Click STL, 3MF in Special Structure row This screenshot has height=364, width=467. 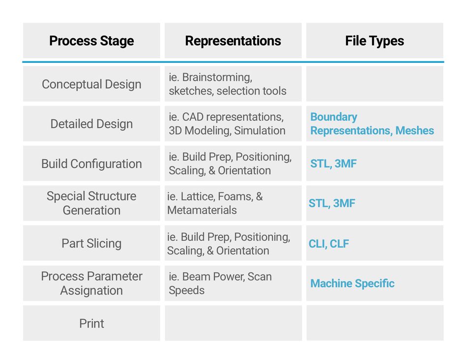pos(332,203)
